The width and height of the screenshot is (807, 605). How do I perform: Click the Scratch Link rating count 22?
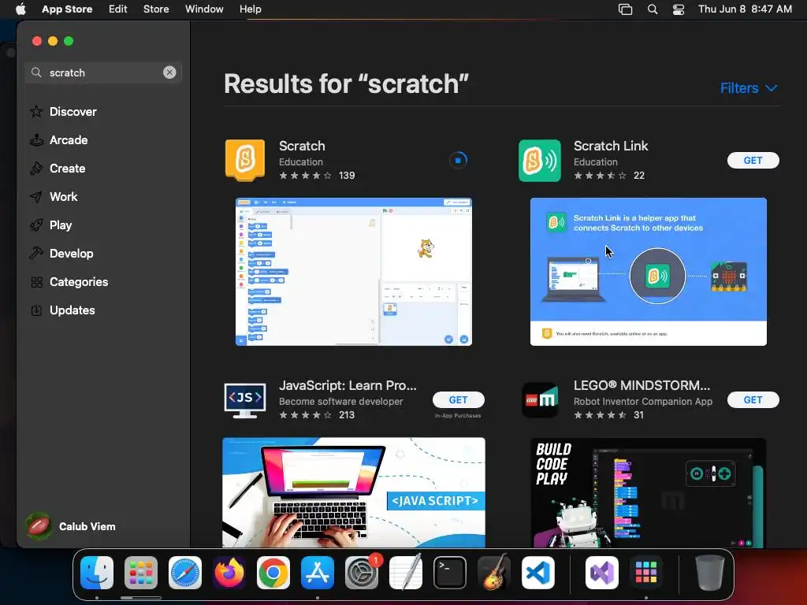(639, 176)
